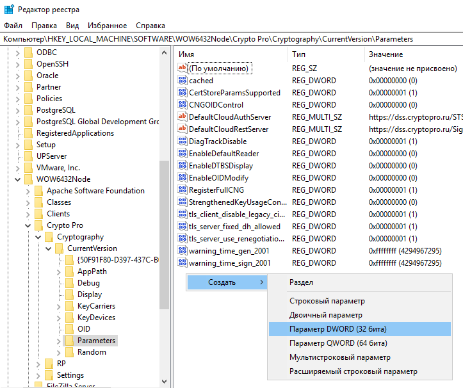
Task: Click the ODBC folder icon
Action: pos(28,53)
